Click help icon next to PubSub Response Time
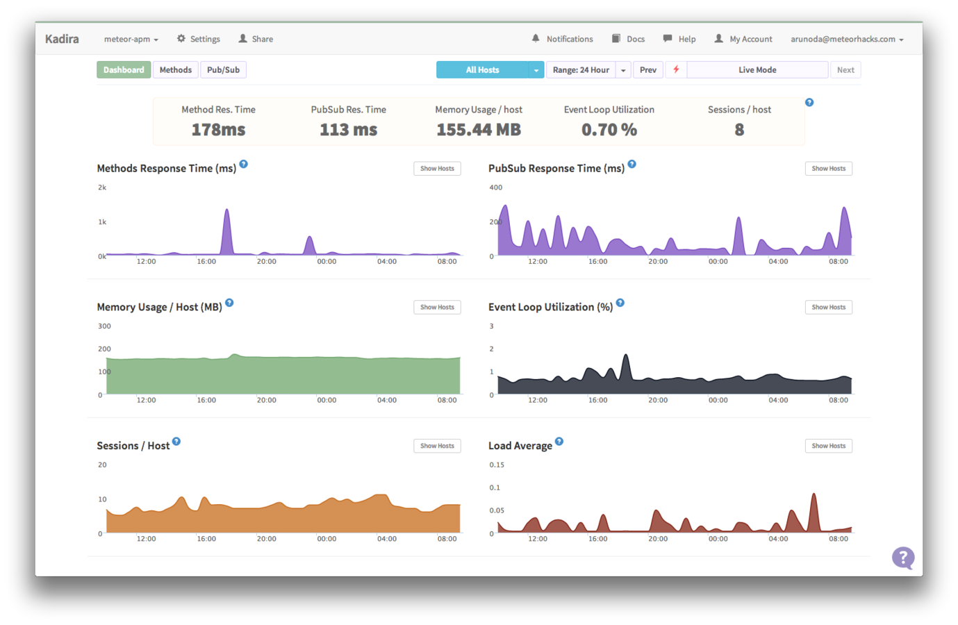 [631, 165]
